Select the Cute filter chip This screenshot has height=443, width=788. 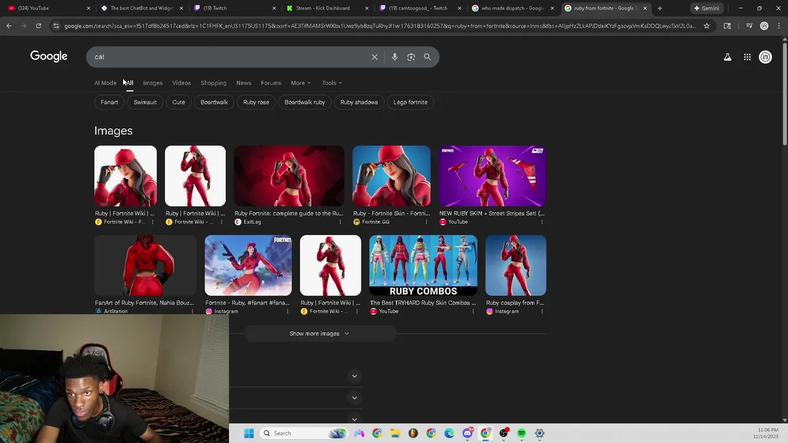(179, 102)
